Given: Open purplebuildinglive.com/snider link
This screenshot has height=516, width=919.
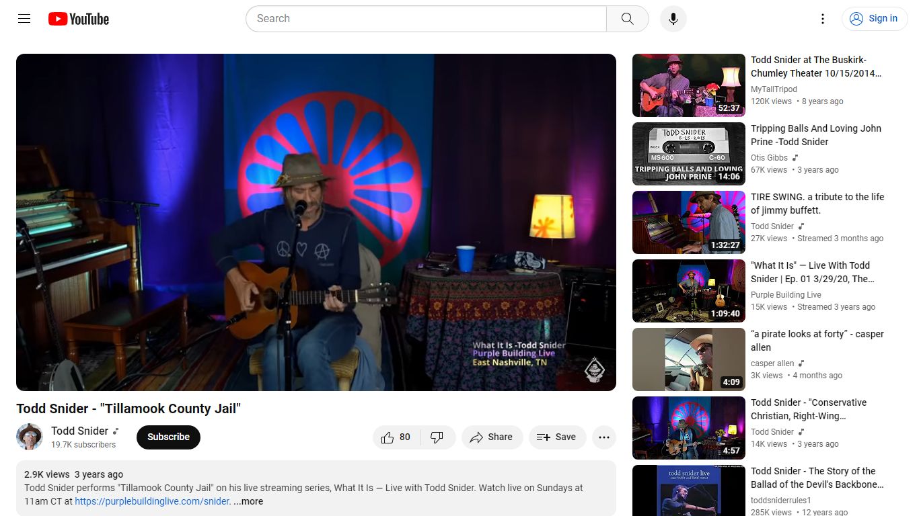Looking at the screenshot, I should coord(153,501).
